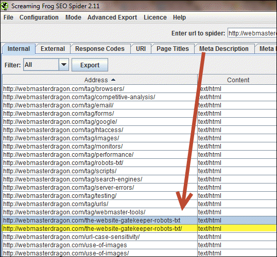This screenshot has height=257, width=277.
Task: Select the tag/robots-txt/ address row
Action: 100,163
